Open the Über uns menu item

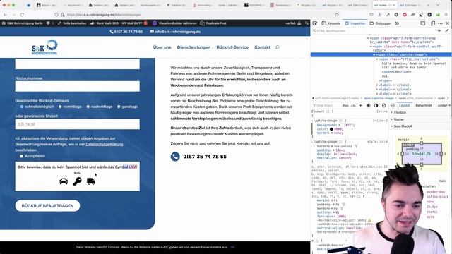coord(162,47)
